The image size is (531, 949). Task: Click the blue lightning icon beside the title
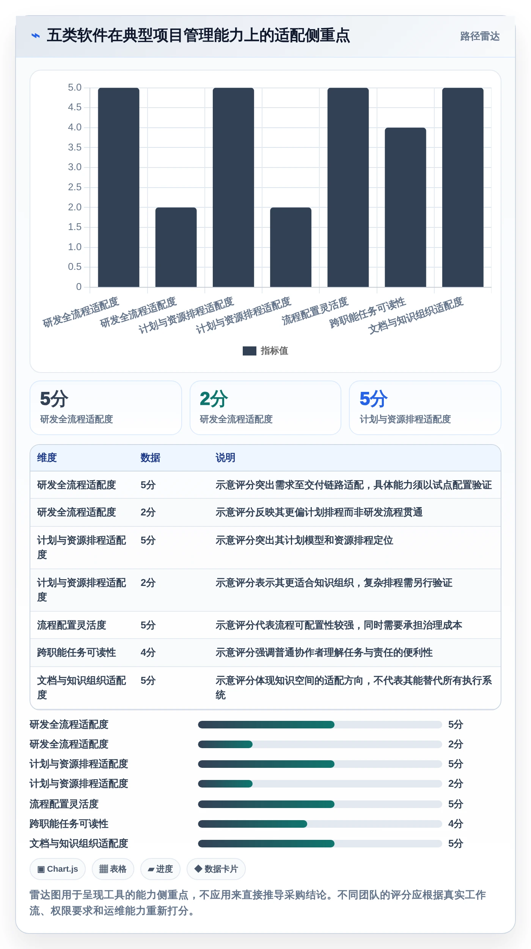tap(36, 36)
